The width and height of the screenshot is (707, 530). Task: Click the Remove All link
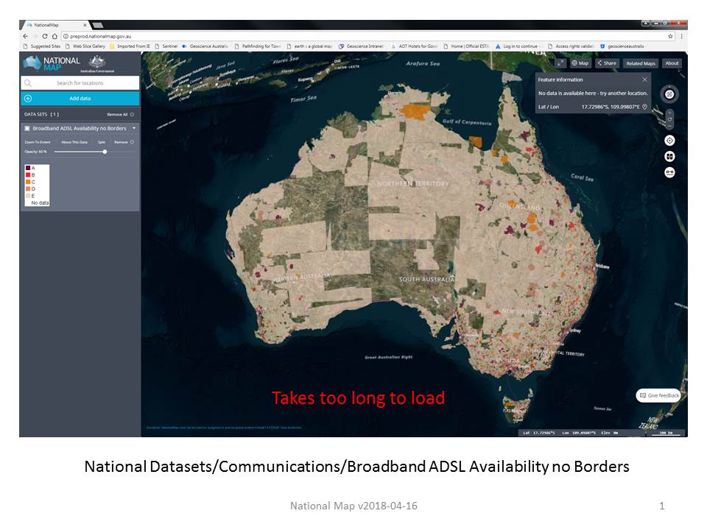point(117,115)
